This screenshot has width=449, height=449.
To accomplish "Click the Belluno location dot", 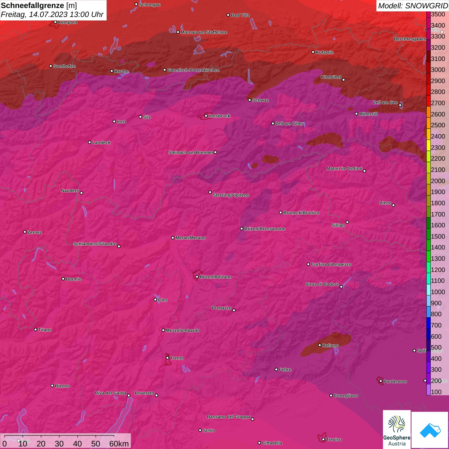I will pyautogui.click(x=320, y=345).
